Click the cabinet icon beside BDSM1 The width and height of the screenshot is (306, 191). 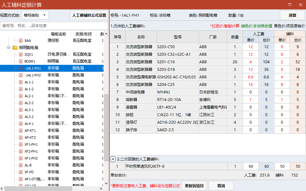click(21, 61)
